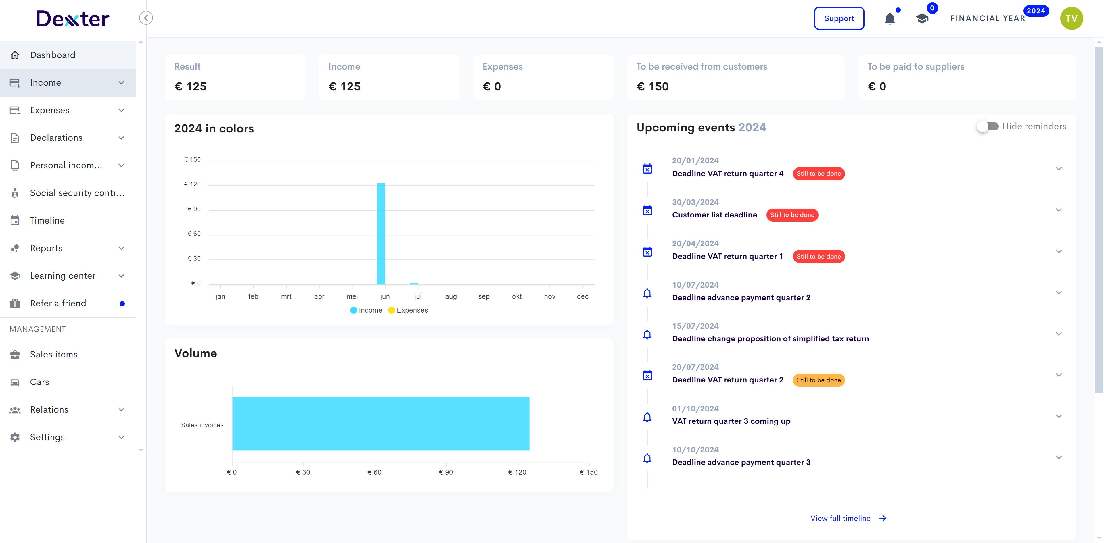Click orange Still to be done badge
The width and height of the screenshot is (1104, 543).
[818, 380]
